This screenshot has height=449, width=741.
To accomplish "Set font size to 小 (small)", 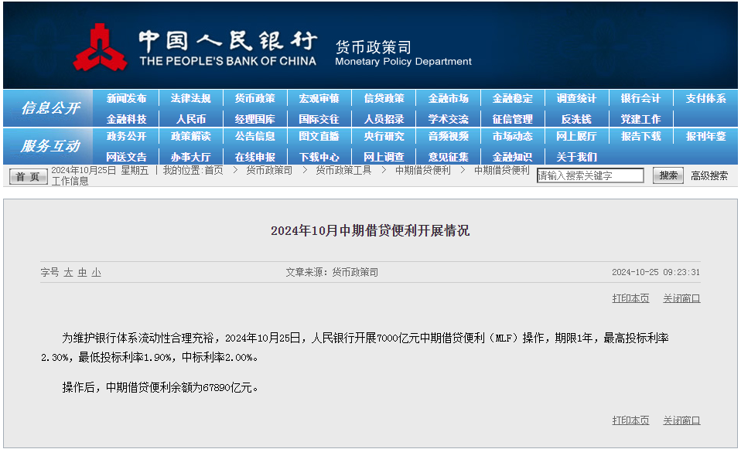I will tap(96, 273).
